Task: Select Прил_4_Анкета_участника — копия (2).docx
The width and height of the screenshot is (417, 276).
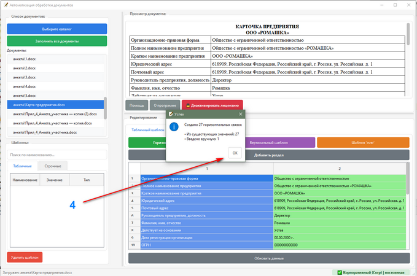Action: tap(56, 114)
